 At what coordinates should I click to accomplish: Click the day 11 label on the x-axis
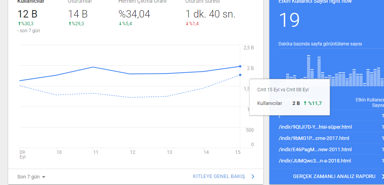point(96,152)
